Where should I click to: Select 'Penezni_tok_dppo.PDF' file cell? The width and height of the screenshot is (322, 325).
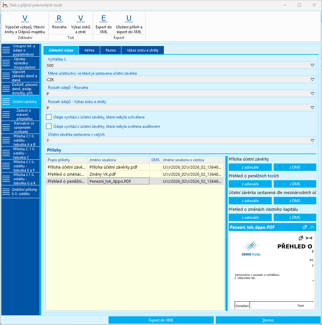[x=119, y=181]
